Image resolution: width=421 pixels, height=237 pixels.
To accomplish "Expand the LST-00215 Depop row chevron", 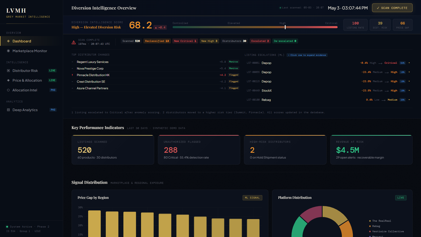I will coord(409,81).
